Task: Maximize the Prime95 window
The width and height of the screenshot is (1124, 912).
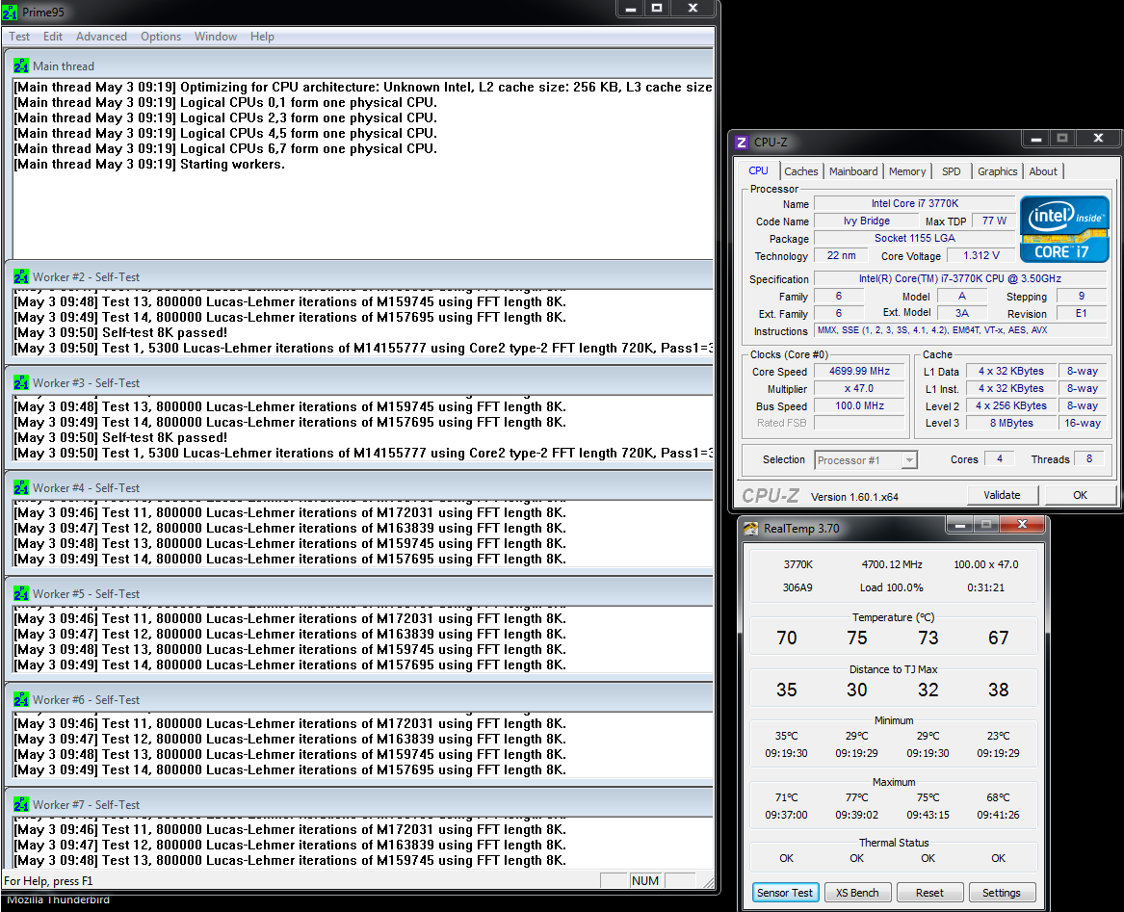Action: coord(657,9)
